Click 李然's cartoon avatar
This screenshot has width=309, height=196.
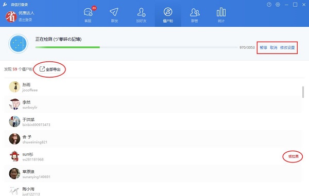tap(14, 104)
